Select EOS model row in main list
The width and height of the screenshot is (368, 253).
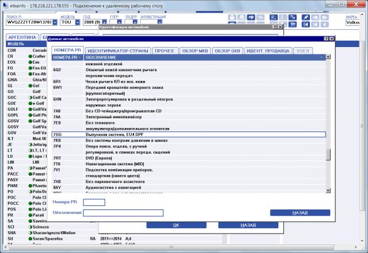(x=26, y=62)
